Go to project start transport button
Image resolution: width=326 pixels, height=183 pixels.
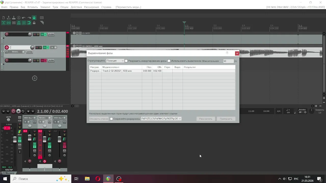pos(3,111)
